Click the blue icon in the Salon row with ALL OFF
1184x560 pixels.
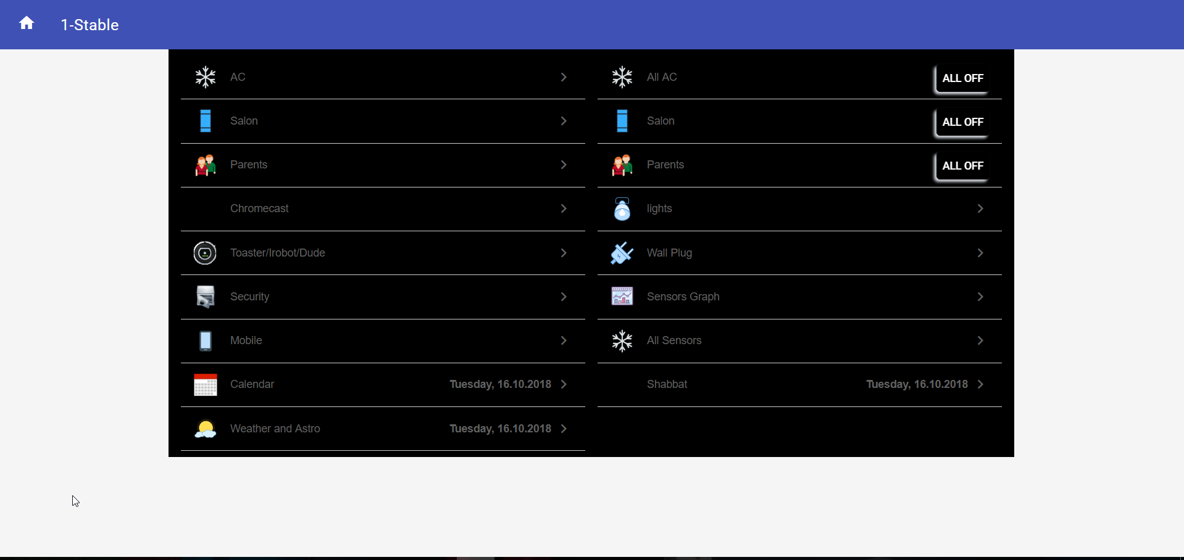coord(622,121)
